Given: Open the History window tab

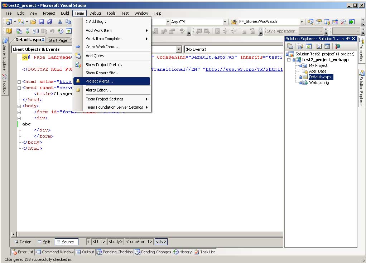Looking at the screenshot, I should (183, 252).
